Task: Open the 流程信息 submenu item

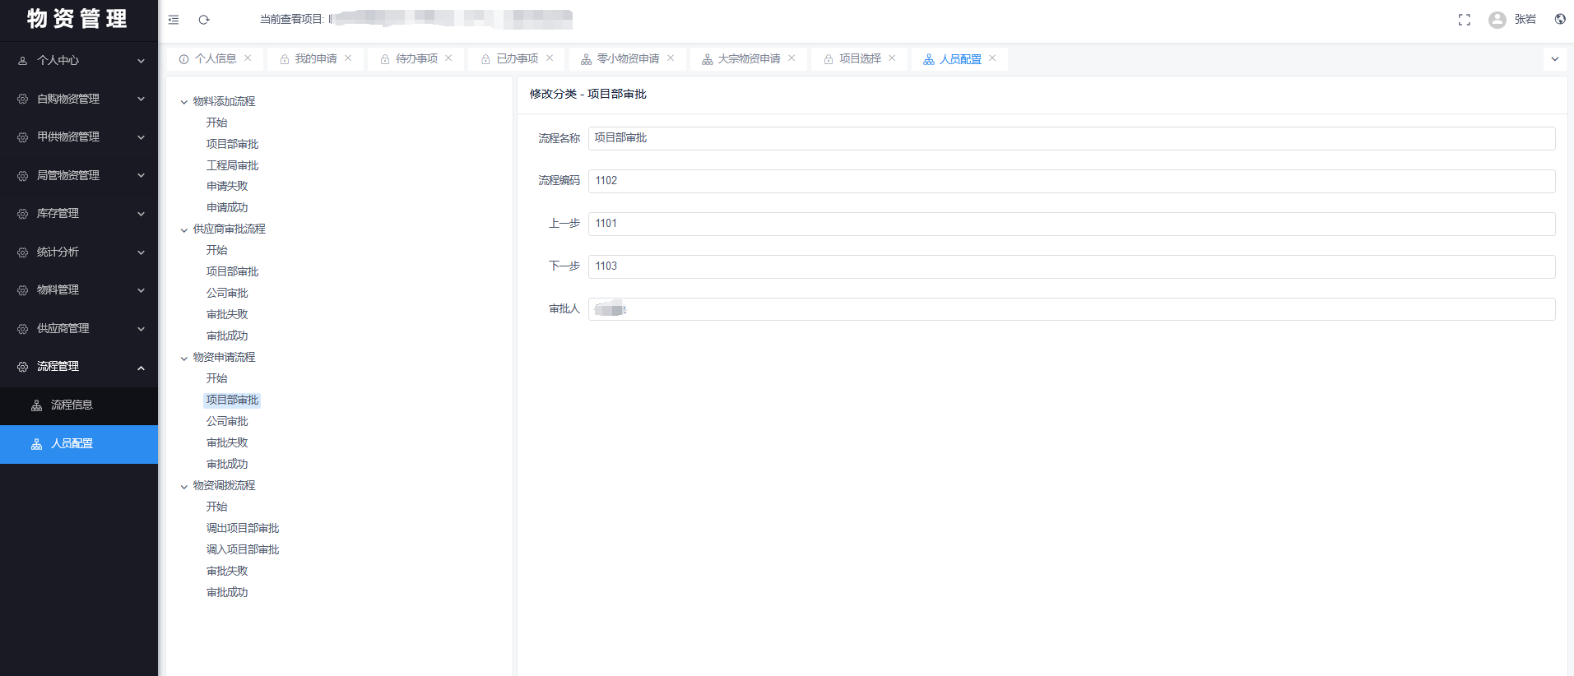Action: coord(79,405)
